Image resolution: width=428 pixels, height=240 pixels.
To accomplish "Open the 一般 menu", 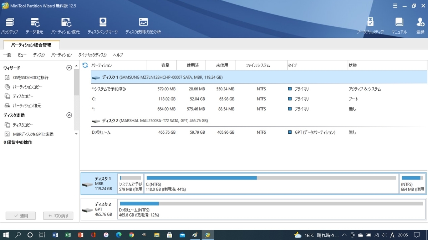I will point(7,55).
